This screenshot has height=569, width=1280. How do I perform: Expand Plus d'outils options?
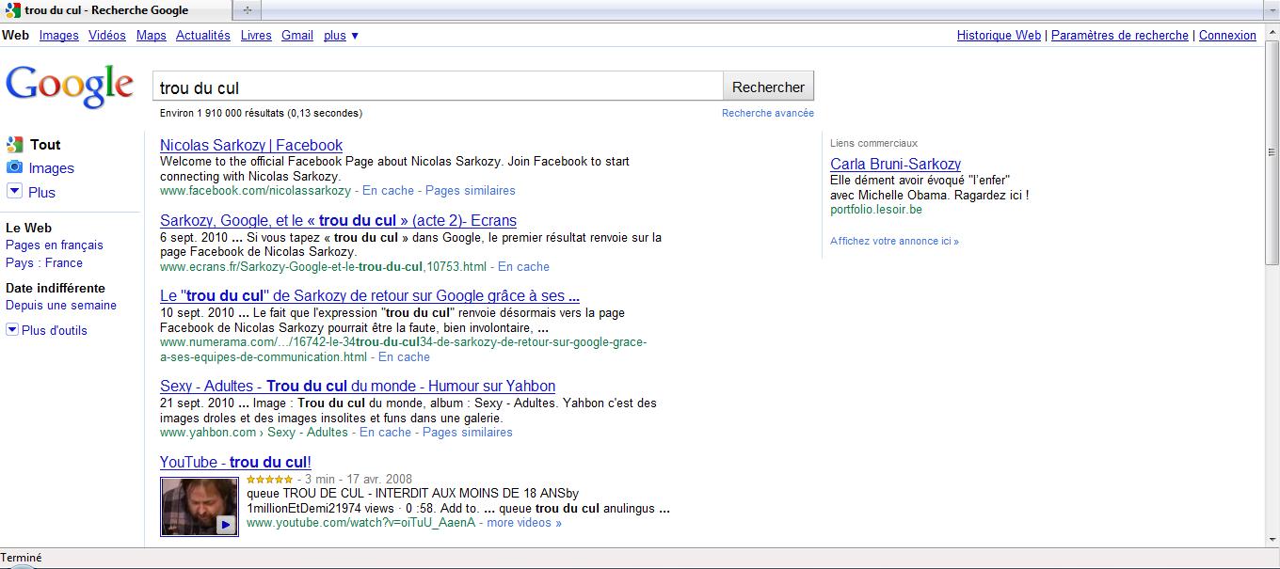coord(47,330)
